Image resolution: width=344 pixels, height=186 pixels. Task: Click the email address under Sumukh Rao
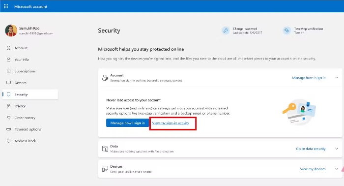tap(36, 33)
